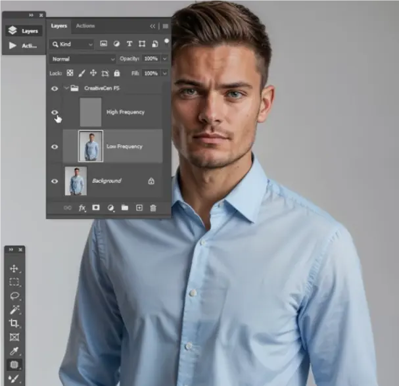
Task: Switch to the Layers tab
Action: (59, 26)
